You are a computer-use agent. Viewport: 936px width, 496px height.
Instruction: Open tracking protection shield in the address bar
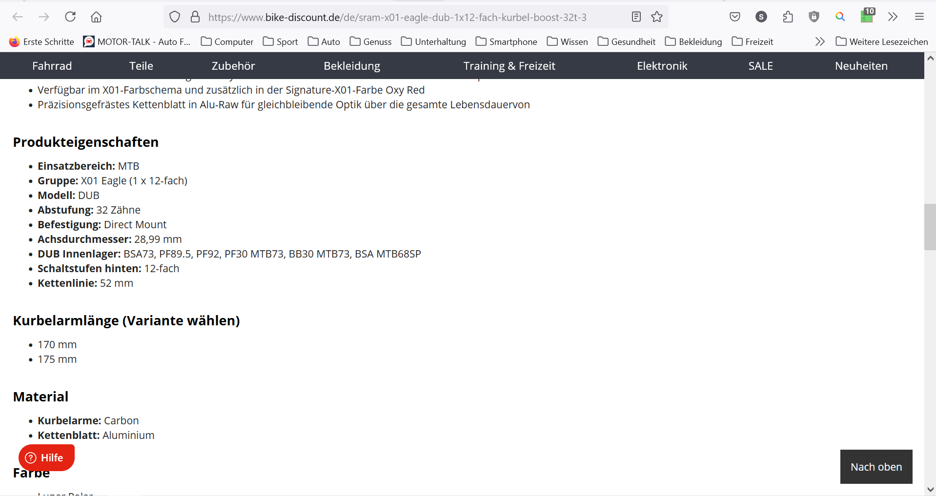pos(175,17)
